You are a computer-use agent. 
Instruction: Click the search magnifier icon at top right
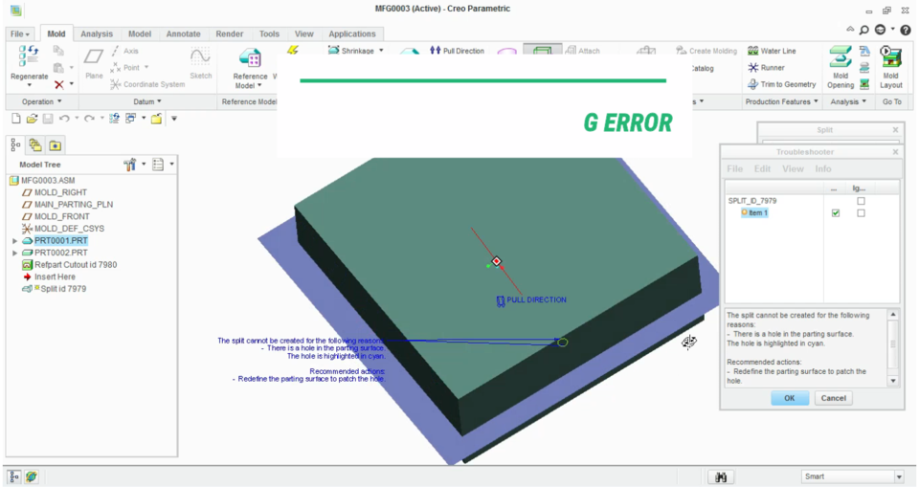coord(863,30)
